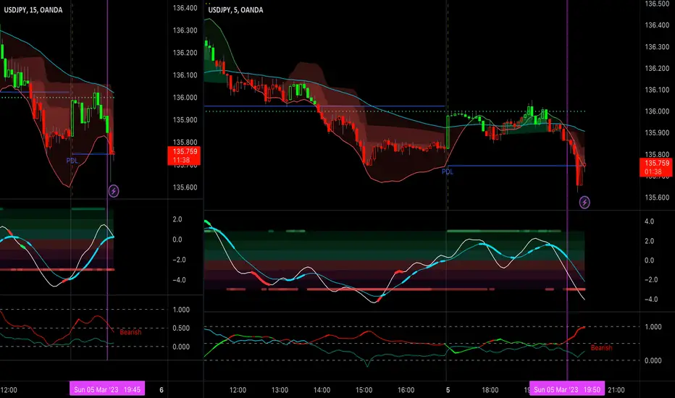The width and height of the screenshot is (675, 398).
Task: Click the PDL label on the right chart
Action: pos(448,172)
